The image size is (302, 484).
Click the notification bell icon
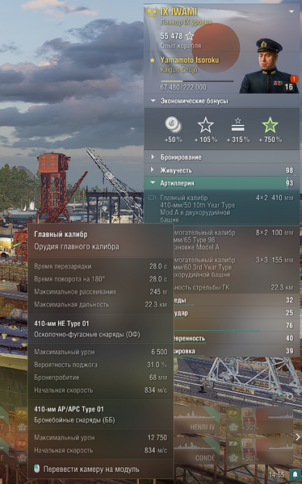click(x=295, y=474)
